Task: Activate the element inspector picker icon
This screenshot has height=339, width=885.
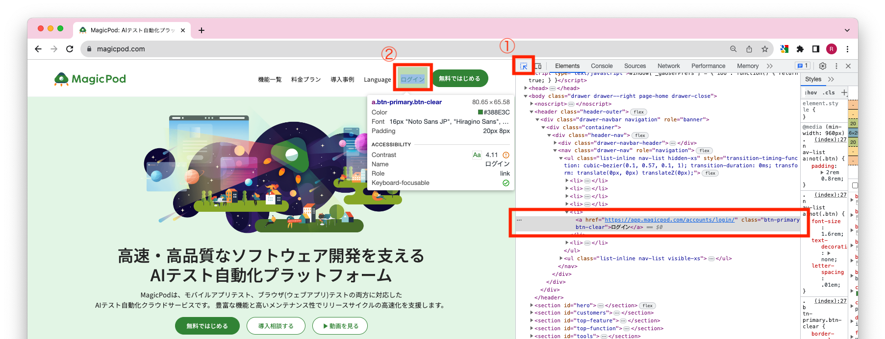Action: 524,66
